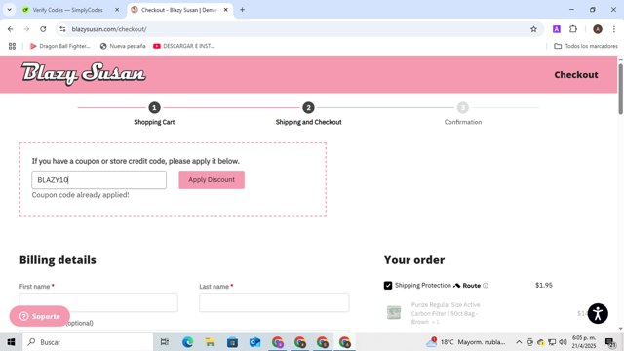Click the 'Billing details' heading
This screenshot has width=624, height=351.
pos(58,260)
